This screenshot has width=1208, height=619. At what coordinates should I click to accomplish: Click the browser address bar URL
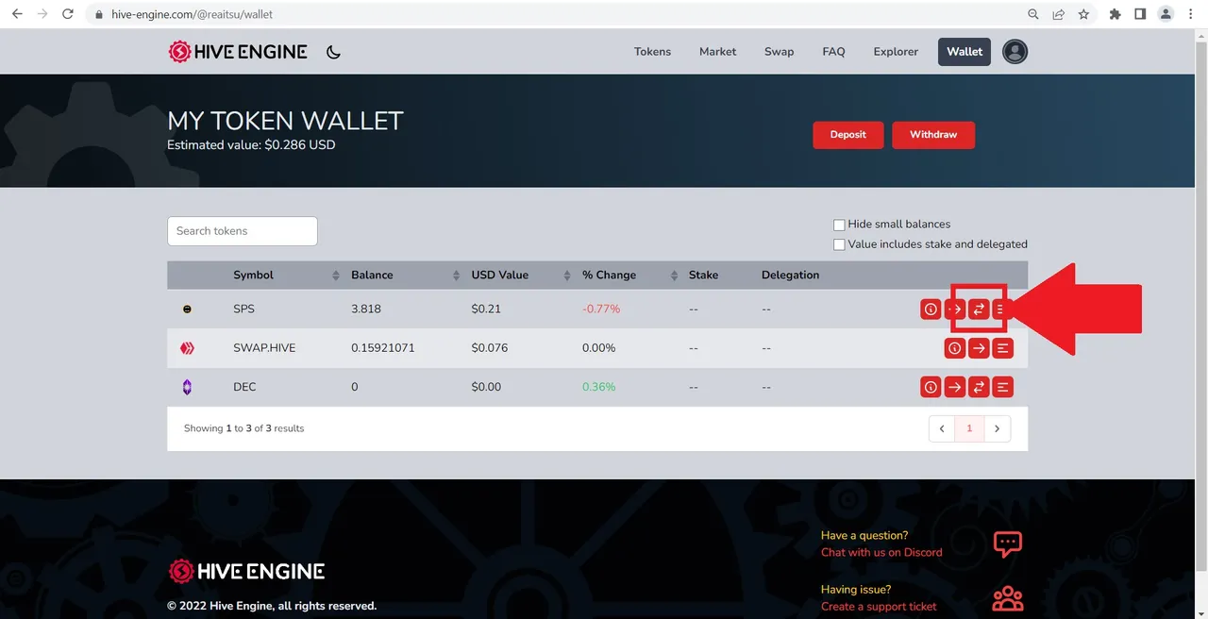point(192,14)
